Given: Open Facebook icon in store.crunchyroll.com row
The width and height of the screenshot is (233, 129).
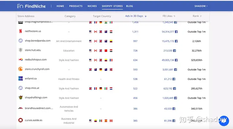Looking at the screenshot, I should pyautogui.click(x=175, y=70).
